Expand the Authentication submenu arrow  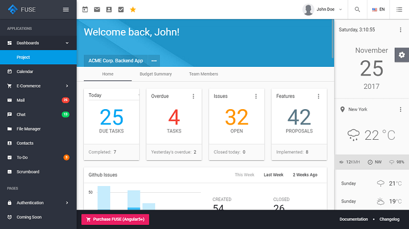(67, 202)
